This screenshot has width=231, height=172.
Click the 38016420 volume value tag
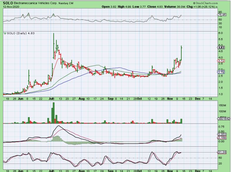click(x=223, y=118)
